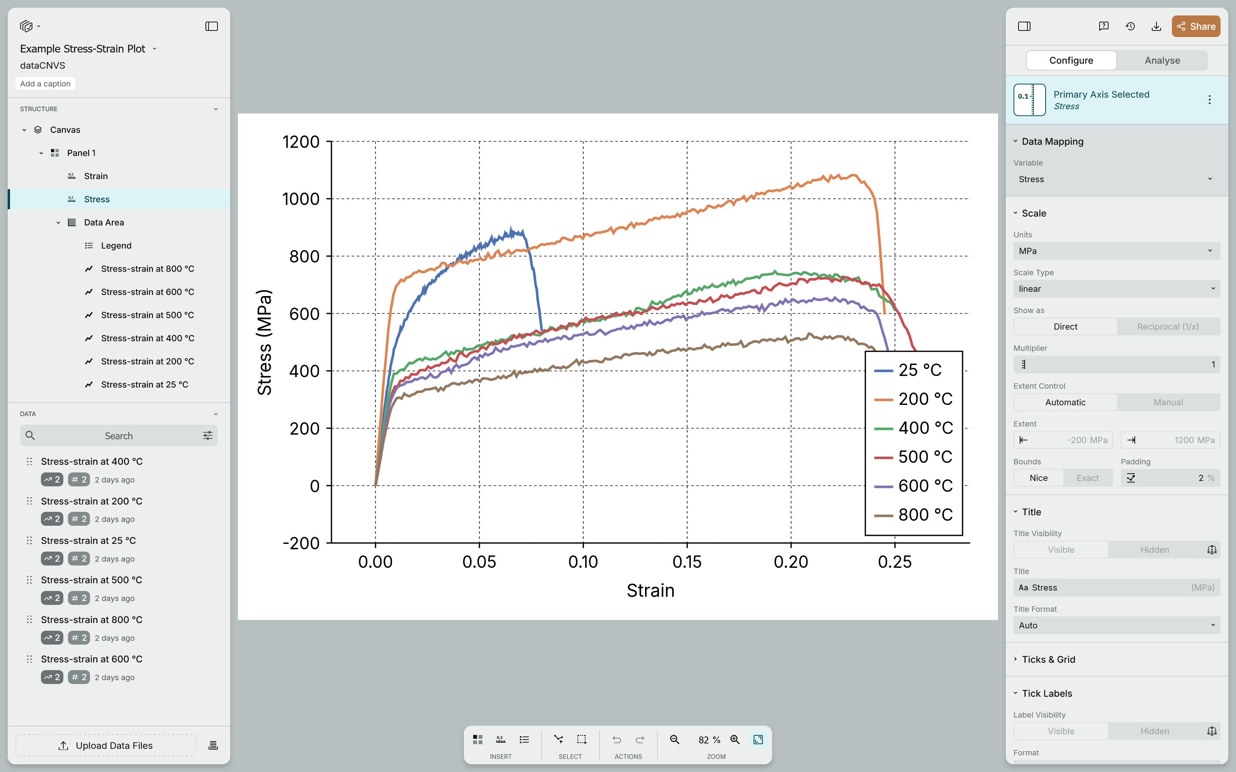The image size is (1236, 772).
Task: Toggle the right sidebar panel icon
Action: (1024, 26)
